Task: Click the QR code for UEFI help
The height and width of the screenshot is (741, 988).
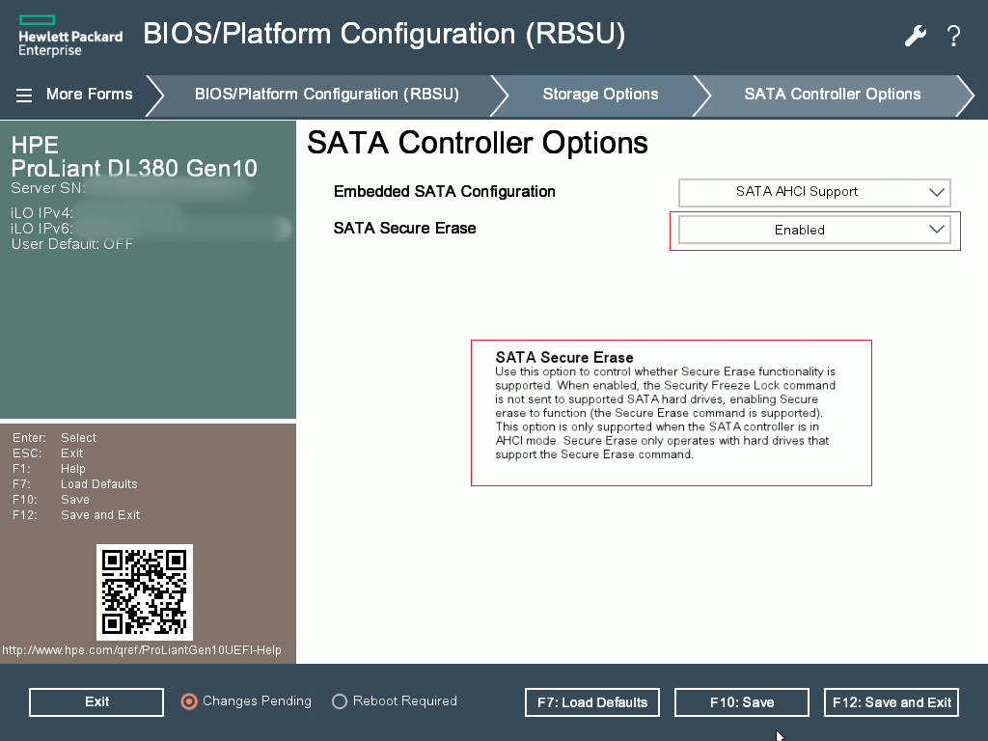Action: 144,592
